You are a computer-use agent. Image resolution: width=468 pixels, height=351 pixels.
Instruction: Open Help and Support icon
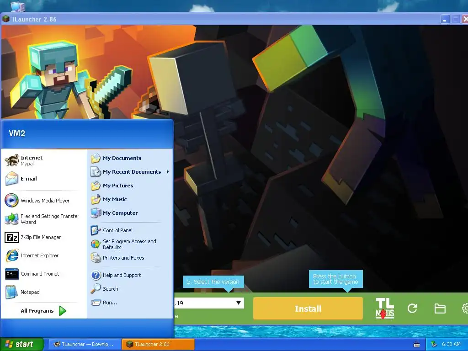coord(96,275)
